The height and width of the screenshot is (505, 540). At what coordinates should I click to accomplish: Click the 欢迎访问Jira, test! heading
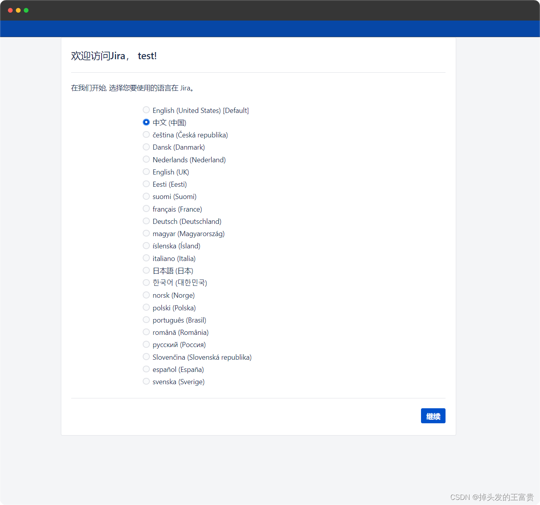coord(114,56)
